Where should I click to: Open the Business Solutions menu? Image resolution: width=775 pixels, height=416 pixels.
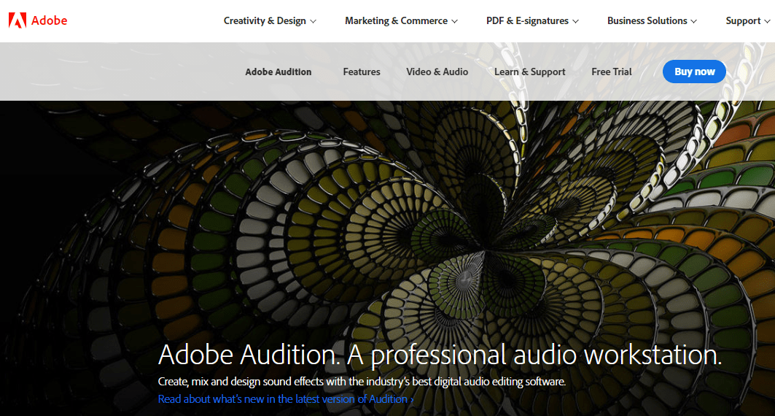(647, 20)
